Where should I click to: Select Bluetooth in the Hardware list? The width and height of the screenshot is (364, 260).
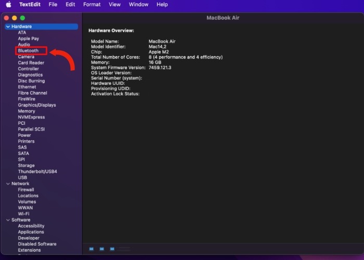28,50
